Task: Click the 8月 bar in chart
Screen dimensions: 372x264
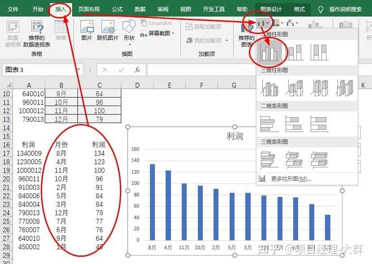Action: (152, 202)
